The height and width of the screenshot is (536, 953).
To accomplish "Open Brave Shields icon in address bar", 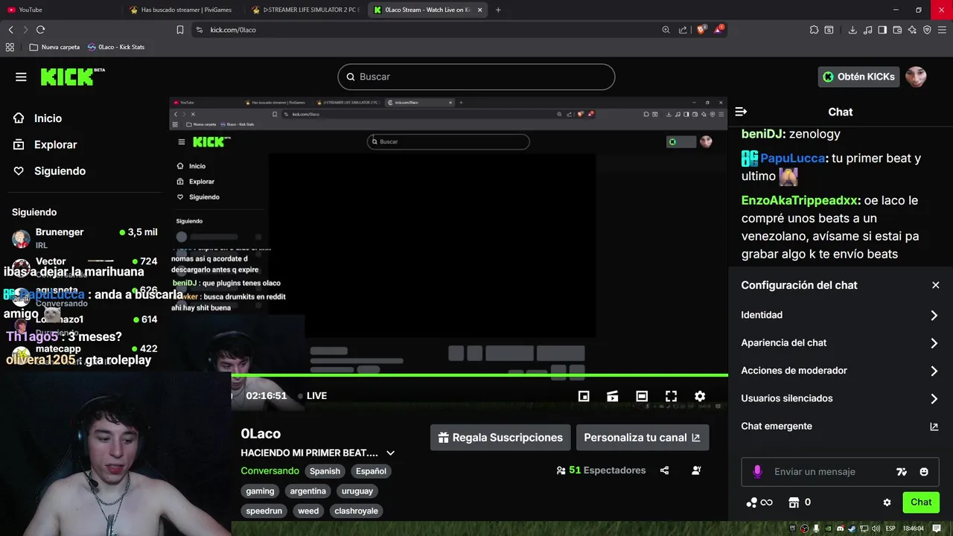I will tap(701, 30).
